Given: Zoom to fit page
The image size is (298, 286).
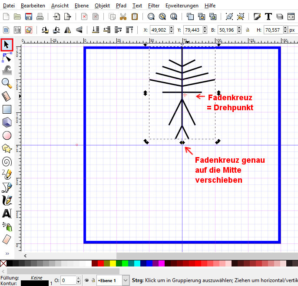Looking at the screenshot, I should pyautogui.click(x=173, y=16).
